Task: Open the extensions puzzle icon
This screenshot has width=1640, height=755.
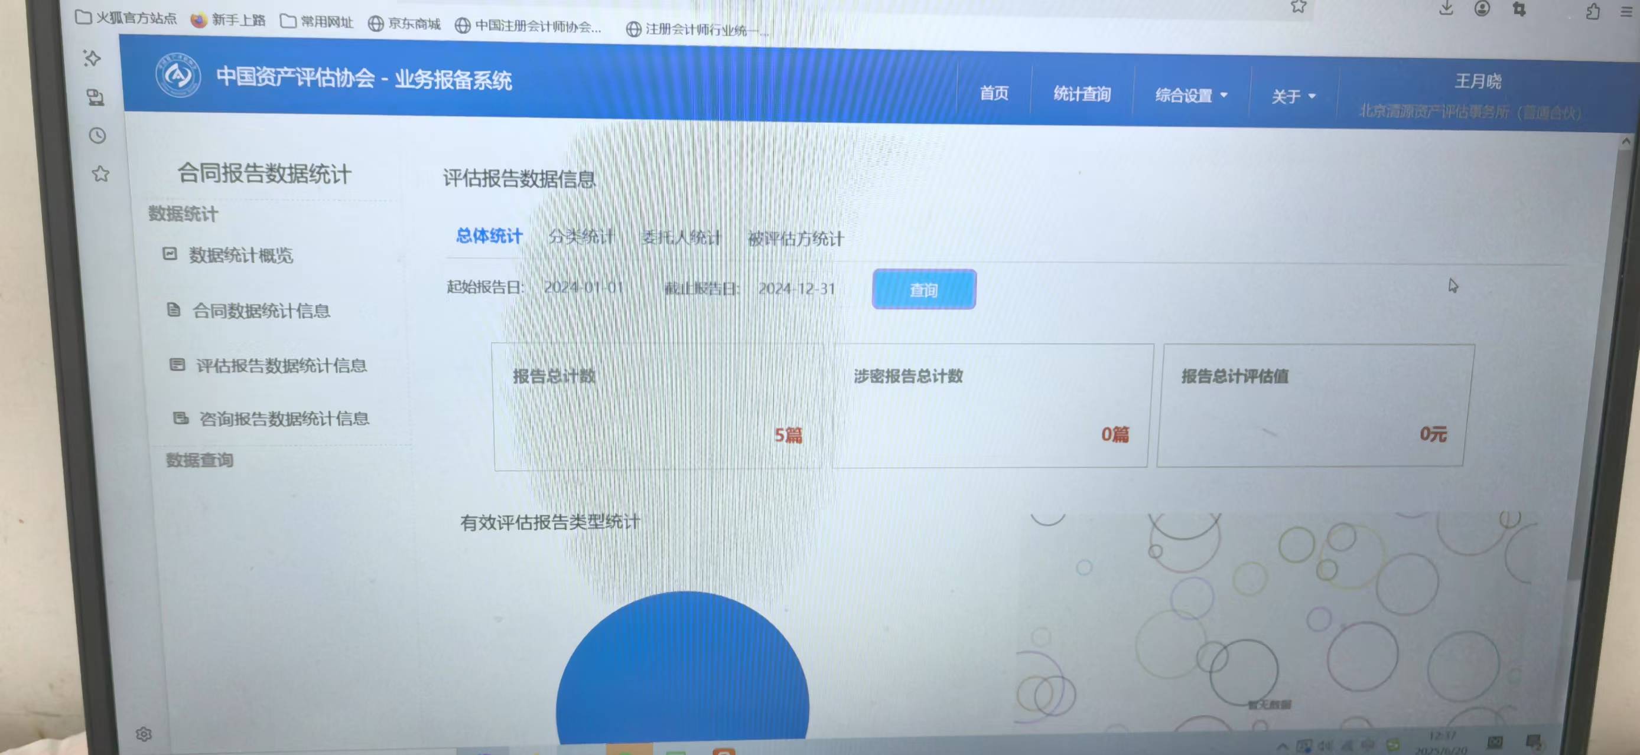Action: (x=1593, y=11)
